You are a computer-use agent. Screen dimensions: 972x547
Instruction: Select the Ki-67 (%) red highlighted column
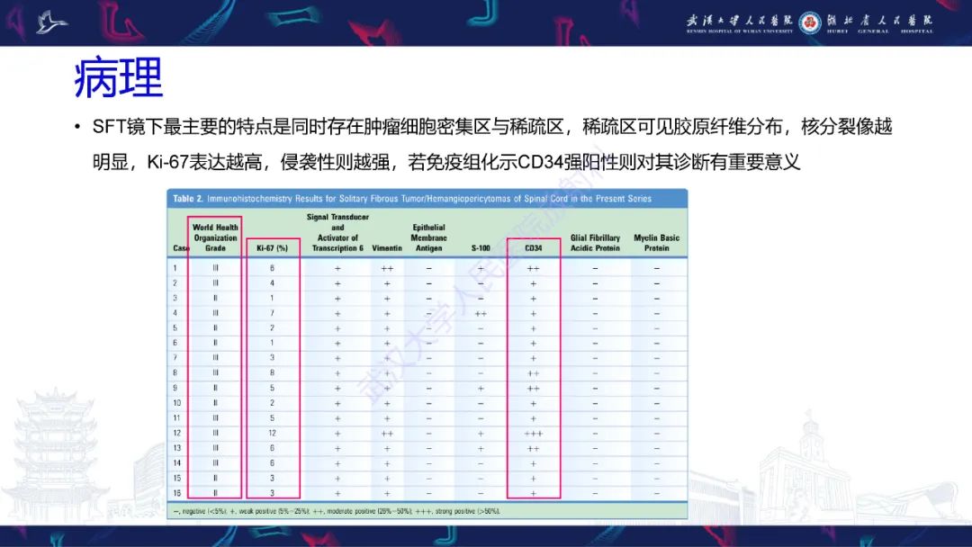[x=274, y=355]
